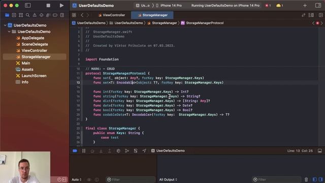Step out in debugger
The width and height of the screenshot is (325, 183).
(x=110, y=151)
